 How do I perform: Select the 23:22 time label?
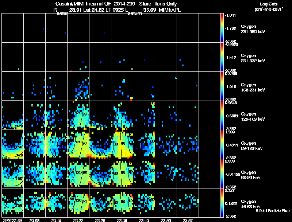[x=78, y=220]
